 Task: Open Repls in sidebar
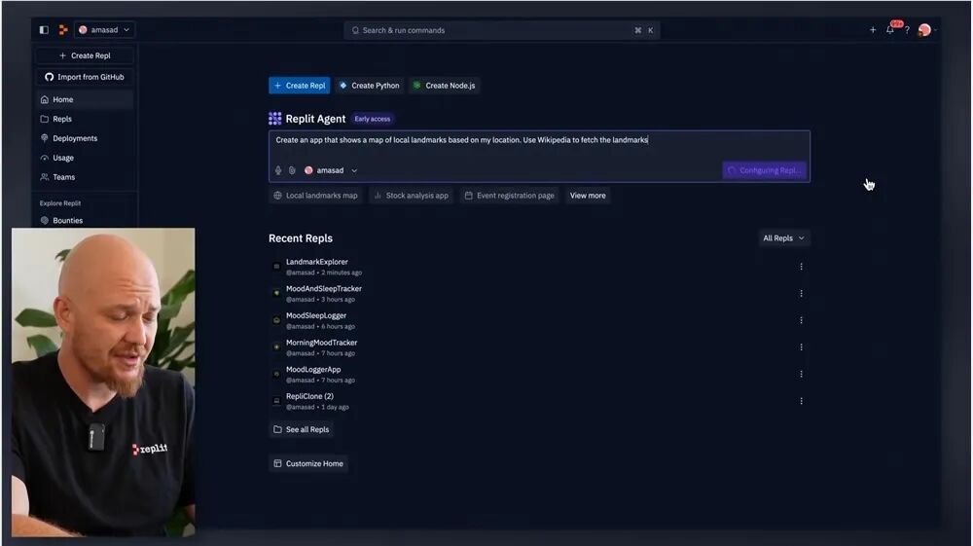85,119
